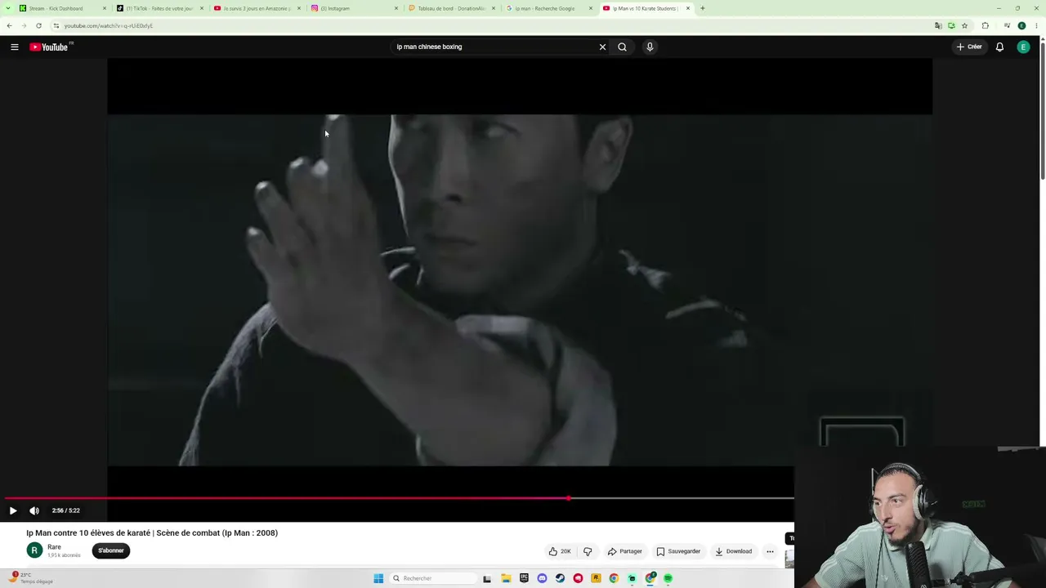Translate this page icon in address bar
Screen dimensions: 1046x588
point(938,25)
